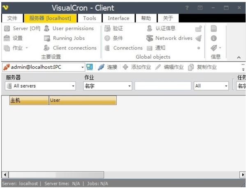The height and width of the screenshot is (188, 246).
Task: Click the 主要设置 group label
Action: (51, 57)
